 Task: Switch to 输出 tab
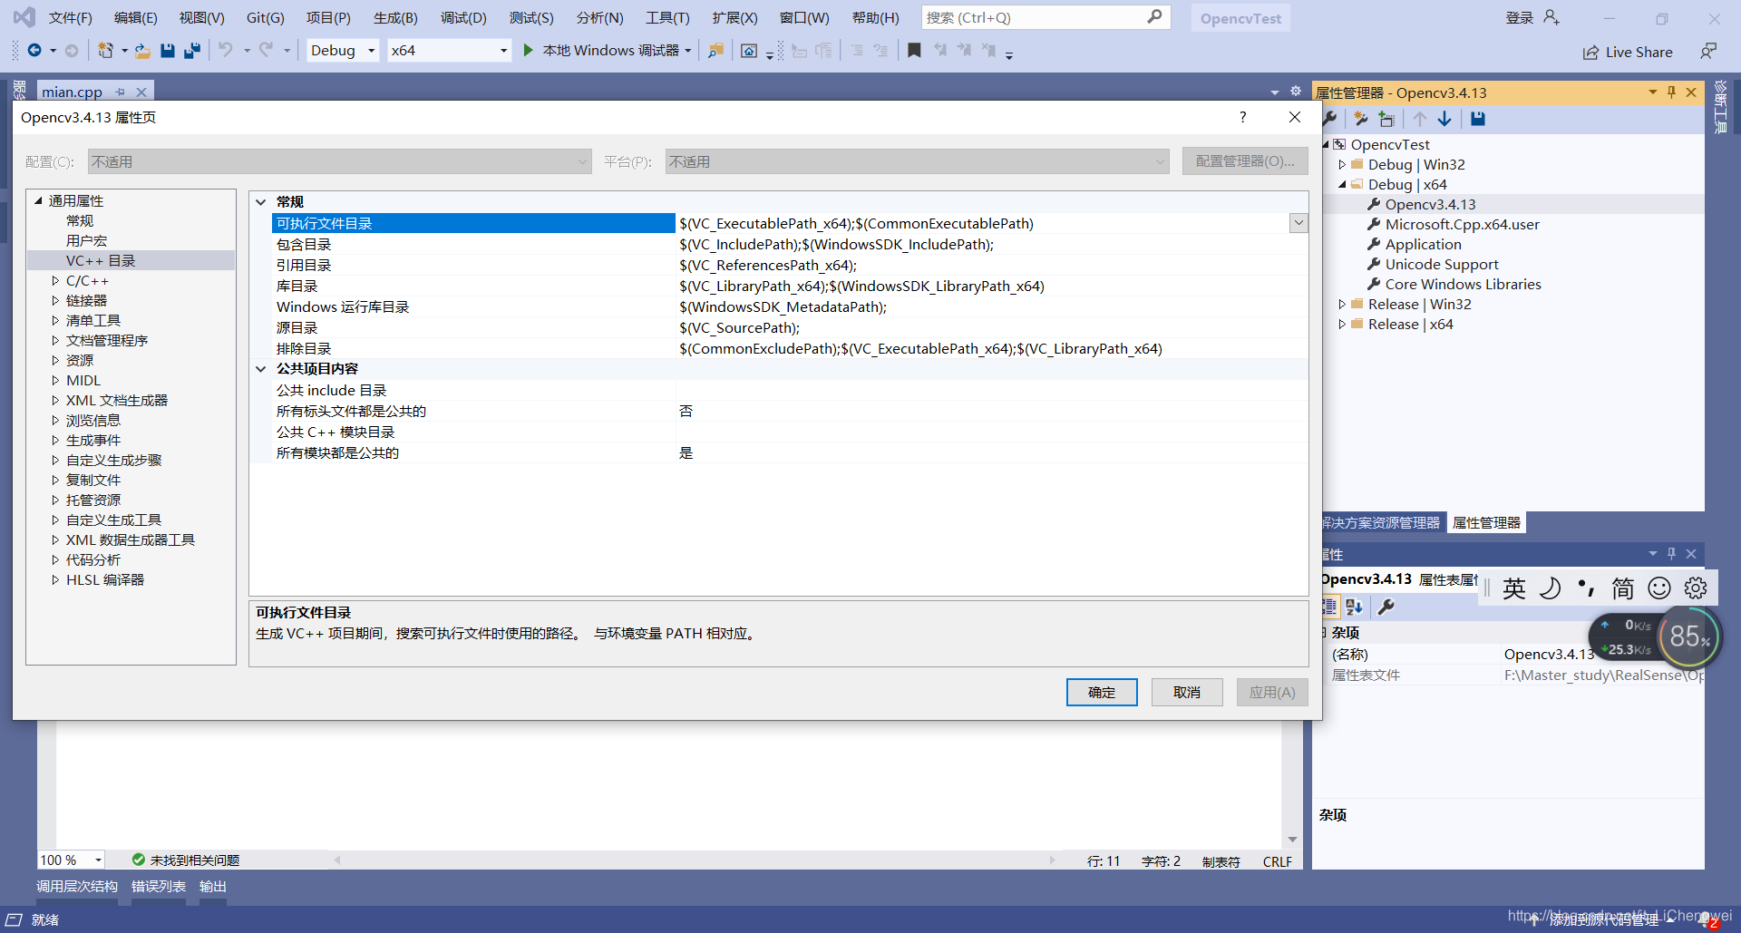pyautogui.click(x=213, y=886)
